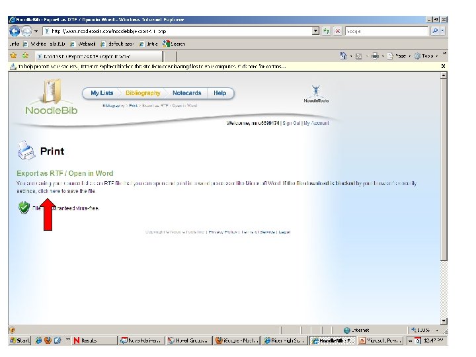
Task: Open the Terms of Service footer link
Action: click(x=258, y=232)
